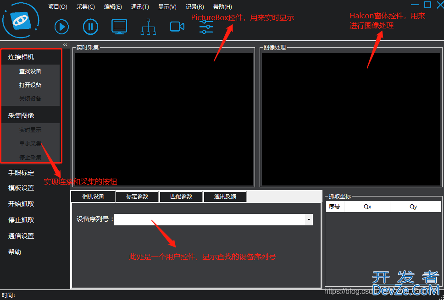The height and width of the screenshot is (300, 444).
Task: Click 打开设备 in the sidebar
Action: (x=30, y=85)
